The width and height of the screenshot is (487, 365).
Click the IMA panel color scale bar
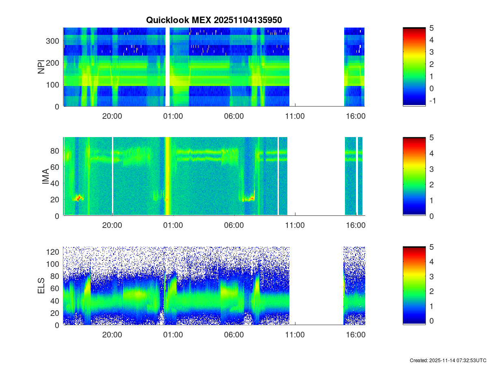point(414,176)
